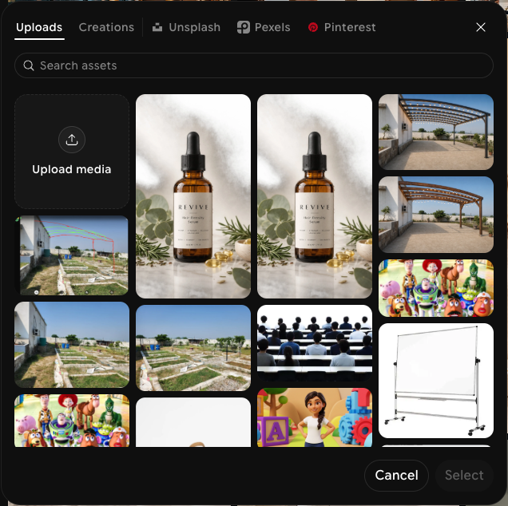Image resolution: width=508 pixels, height=506 pixels.
Task: Select the mostly blank white thumbnail
Action: pyautogui.click(x=193, y=422)
